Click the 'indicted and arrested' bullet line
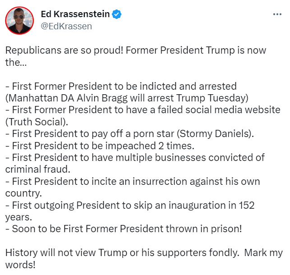The height and width of the screenshot is (275, 290). [x=121, y=86]
